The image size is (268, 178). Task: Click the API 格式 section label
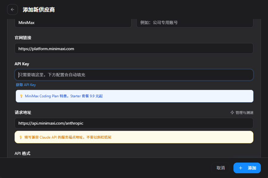[x=22, y=153]
